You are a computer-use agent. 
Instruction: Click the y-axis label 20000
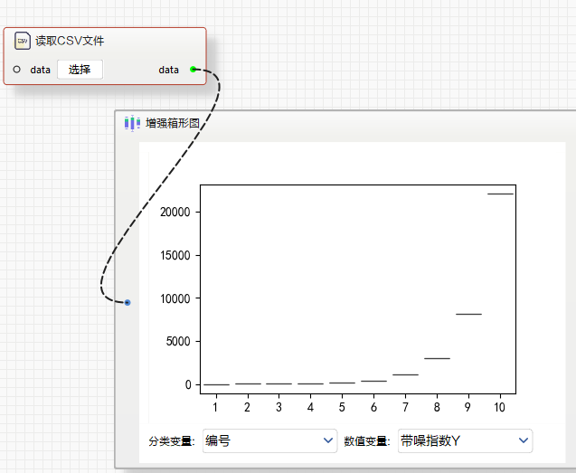(x=175, y=212)
